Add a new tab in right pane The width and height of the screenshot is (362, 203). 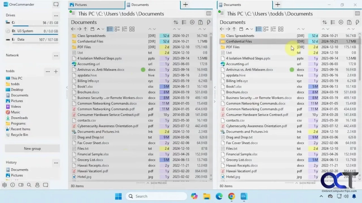coord(278,5)
